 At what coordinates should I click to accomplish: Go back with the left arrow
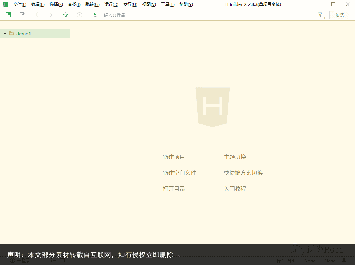[x=37, y=15]
